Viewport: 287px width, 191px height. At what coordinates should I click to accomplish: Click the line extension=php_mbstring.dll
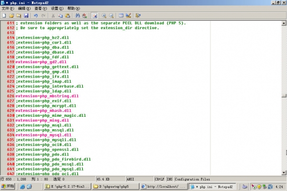(47, 96)
